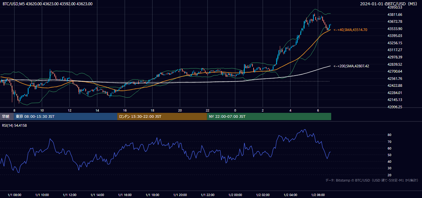Click RSI scale value 40
The width and height of the screenshot is (422, 198).
(x=389, y=161)
